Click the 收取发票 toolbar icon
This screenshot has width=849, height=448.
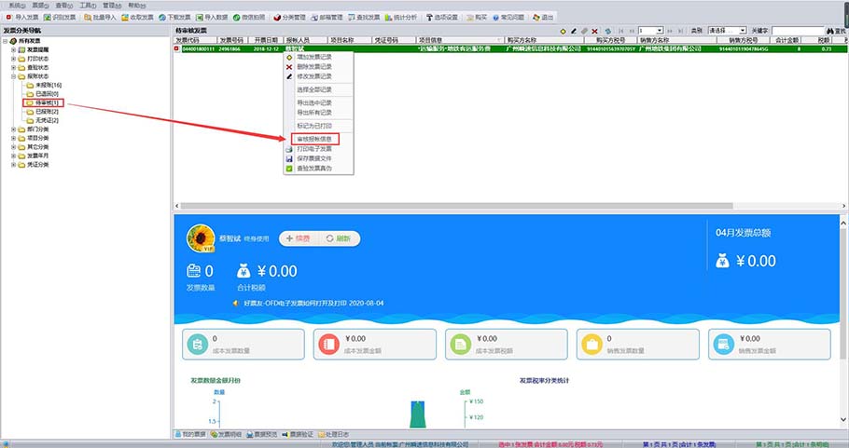[124, 18]
